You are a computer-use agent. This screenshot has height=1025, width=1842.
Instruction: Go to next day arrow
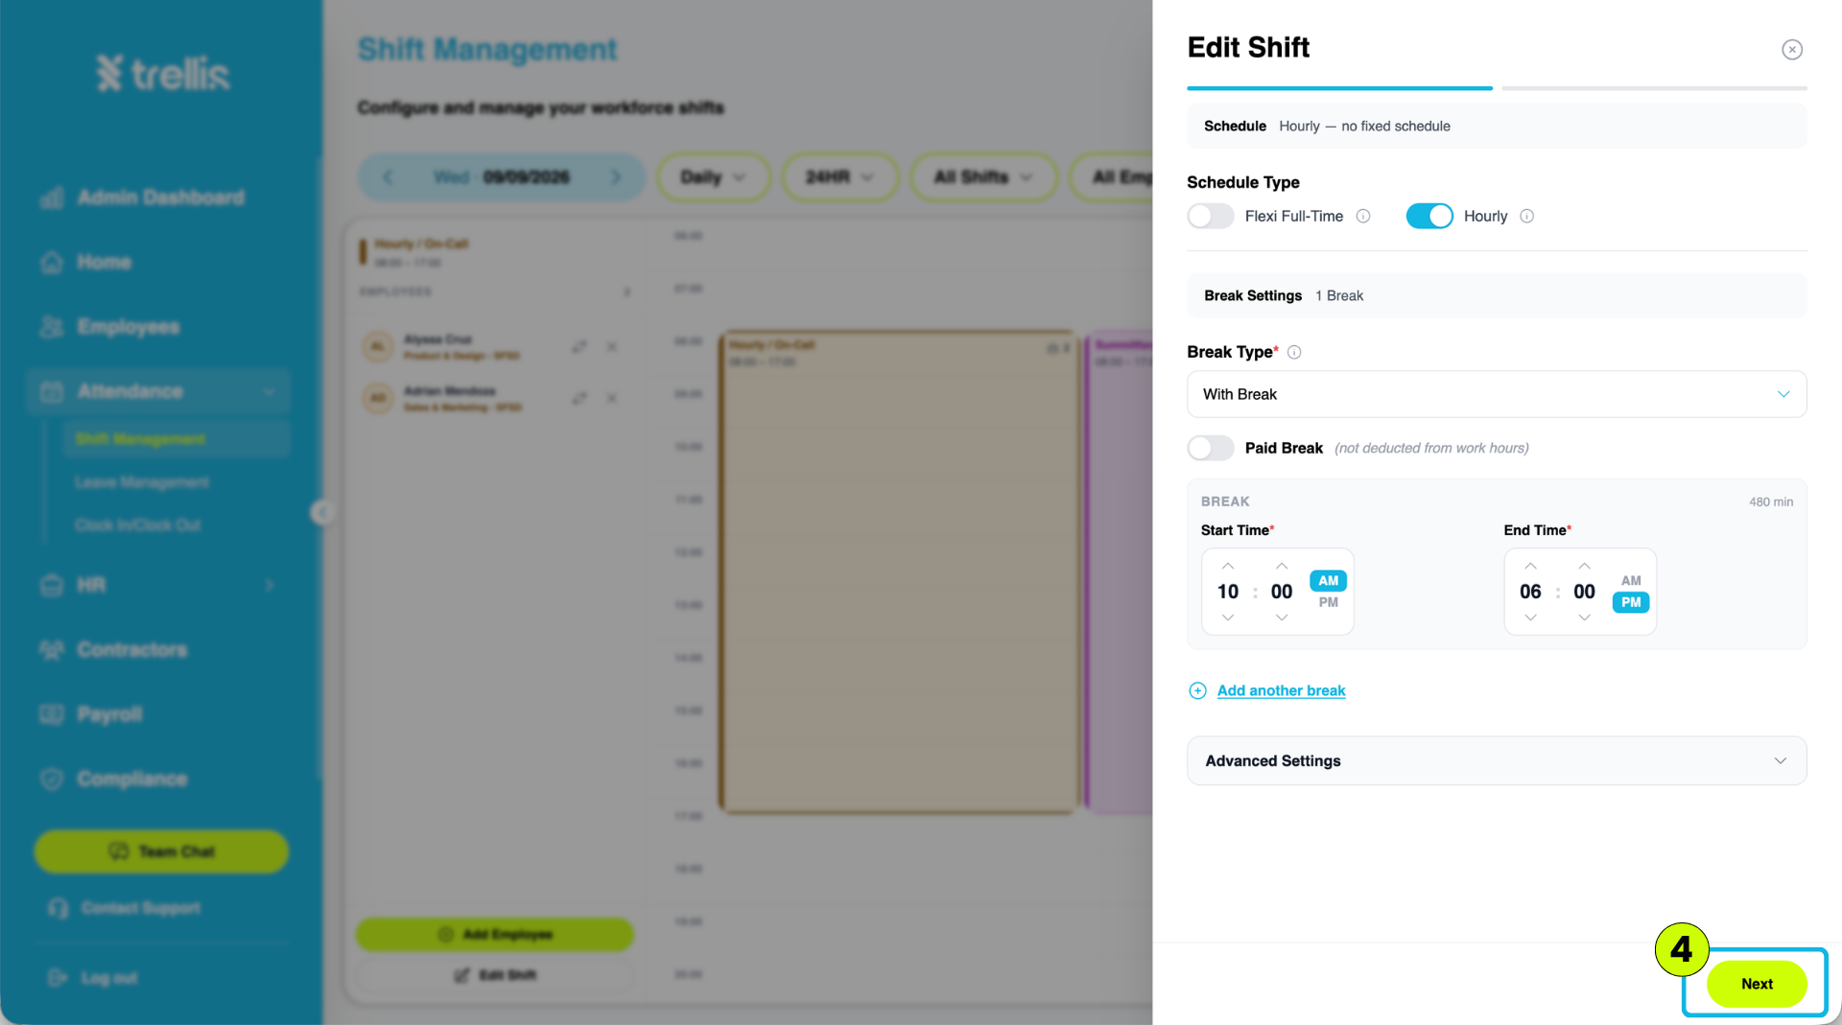point(616,177)
